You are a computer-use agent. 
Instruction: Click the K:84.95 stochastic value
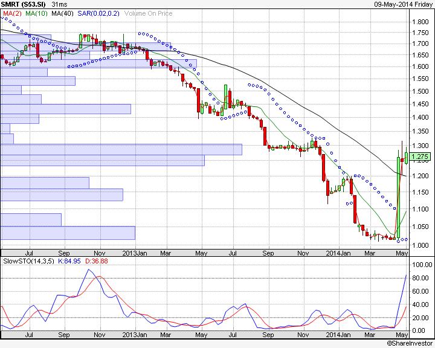pos(69,261)
